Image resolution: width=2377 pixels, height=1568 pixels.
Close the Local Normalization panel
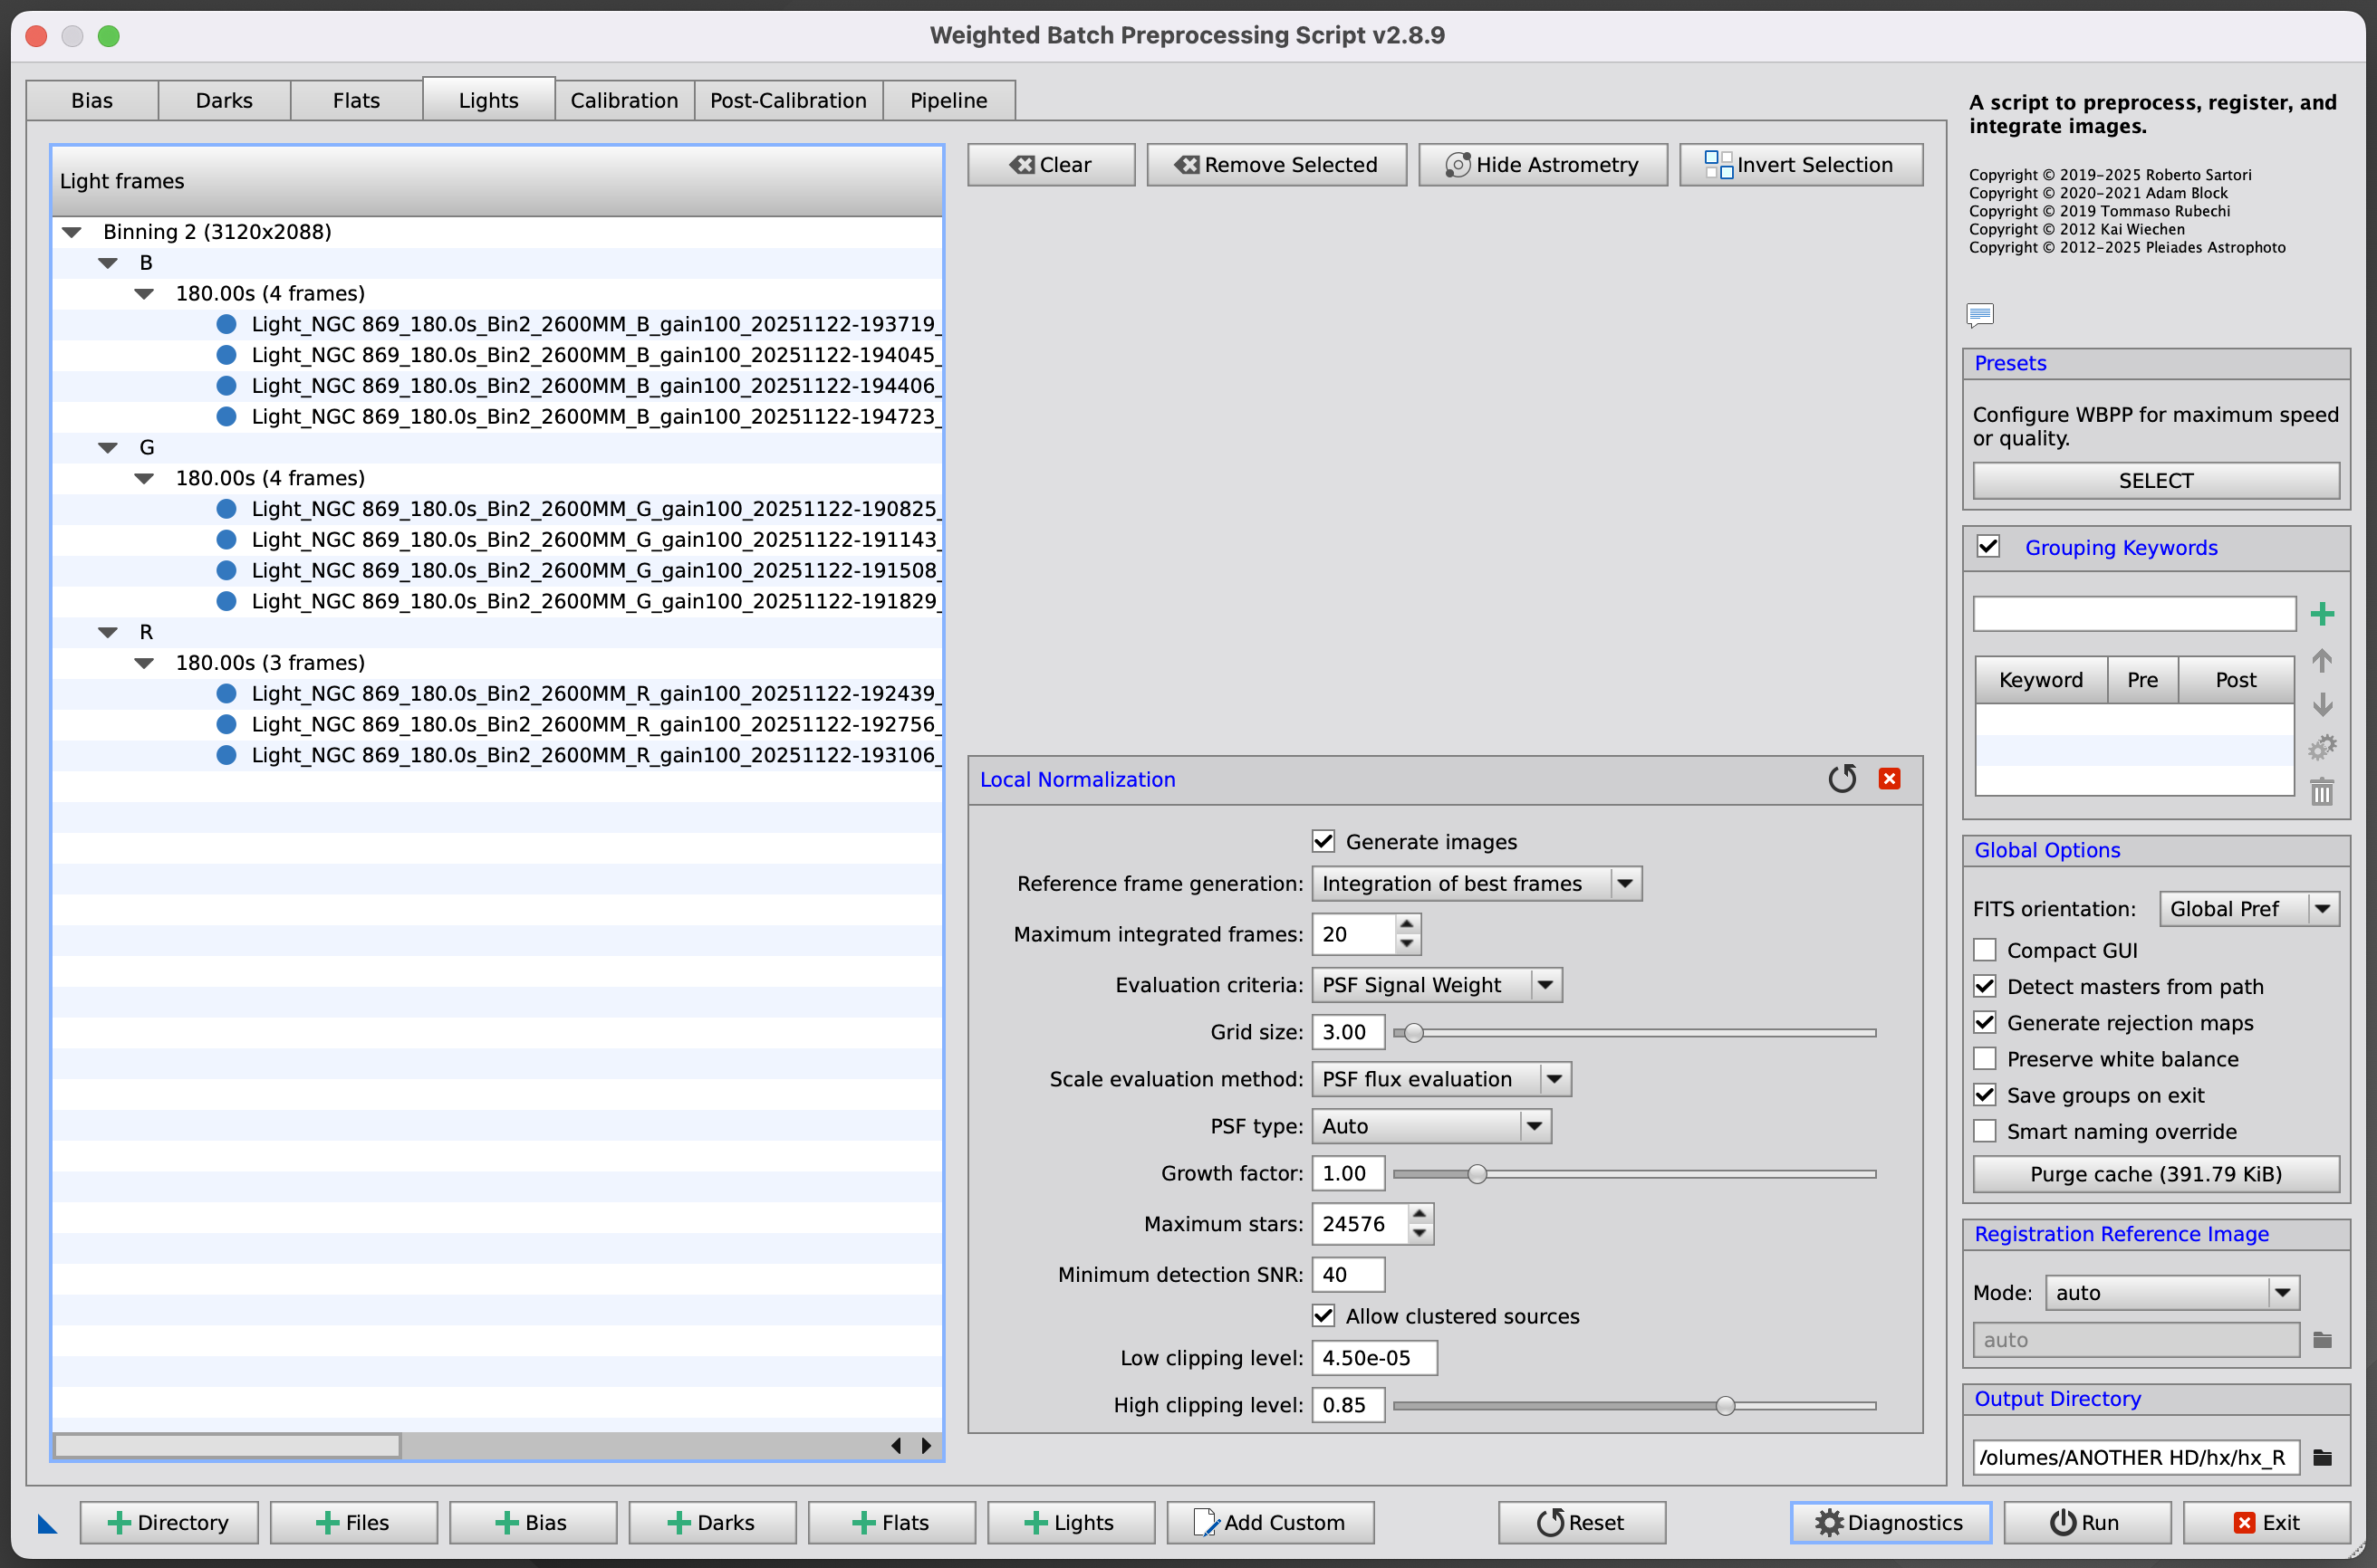[1889, 779]
